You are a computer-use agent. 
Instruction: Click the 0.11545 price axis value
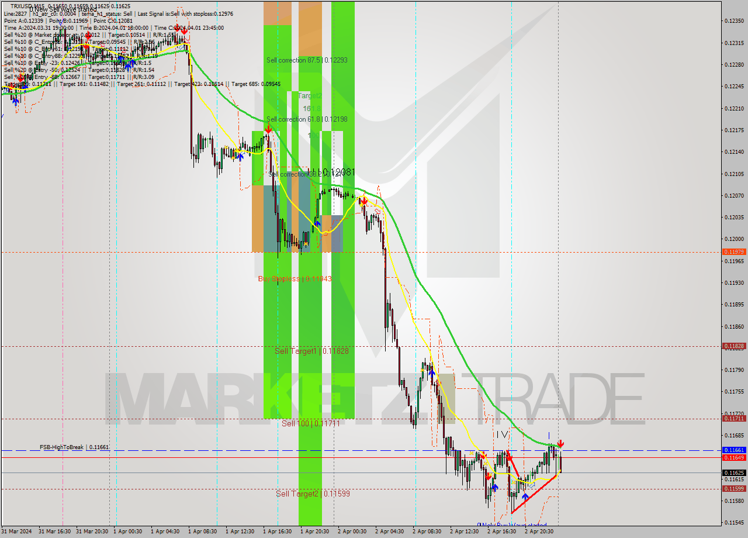(x=734, y=522)
